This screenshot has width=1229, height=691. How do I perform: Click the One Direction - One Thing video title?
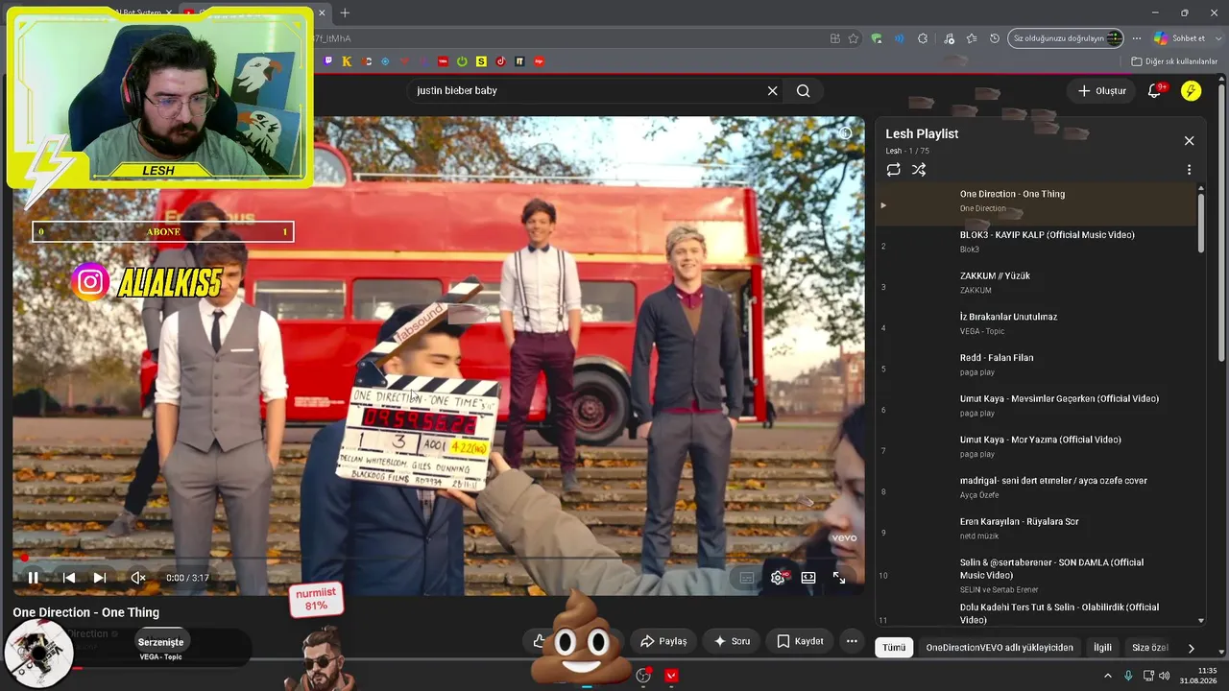[x=86, y=612]
